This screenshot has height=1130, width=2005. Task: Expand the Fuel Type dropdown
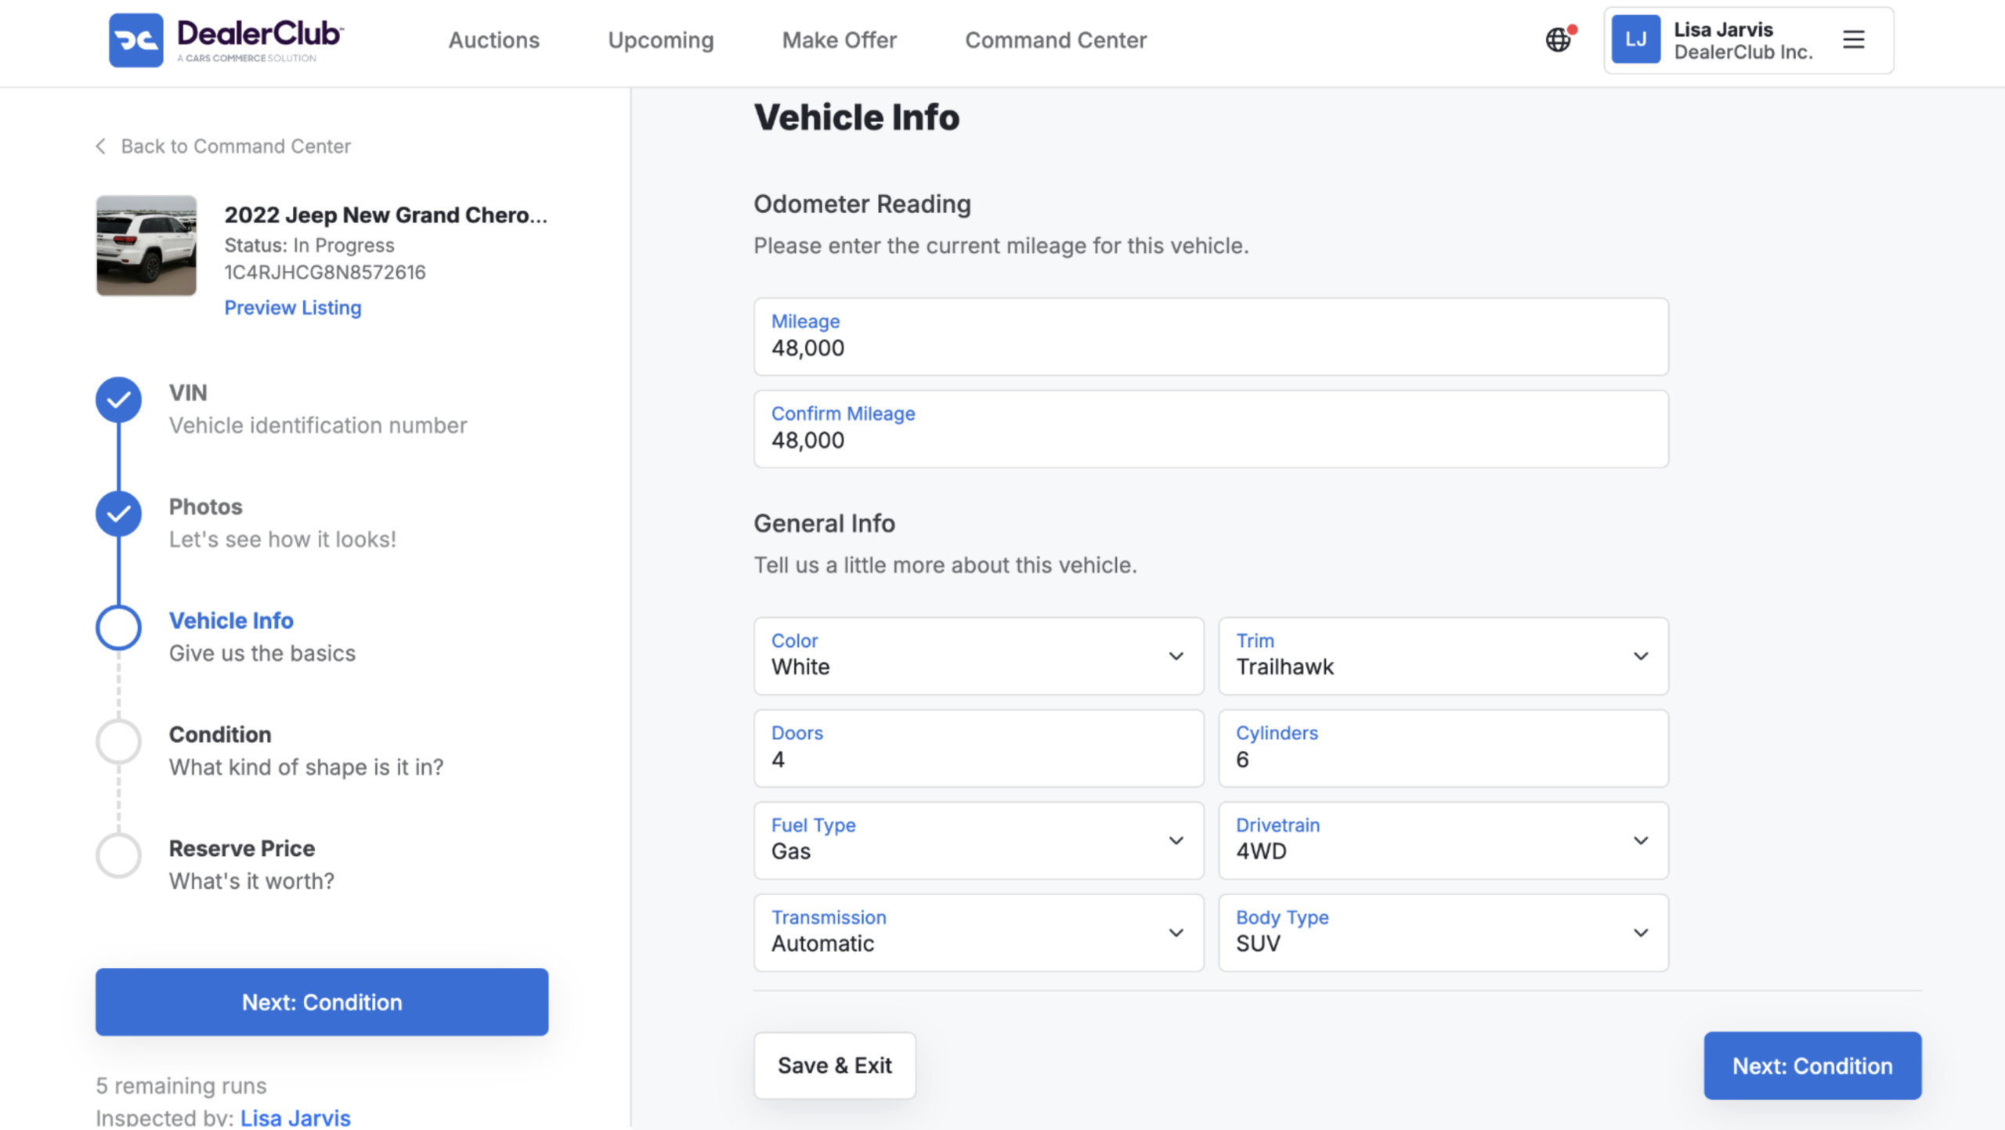[978, 841]
